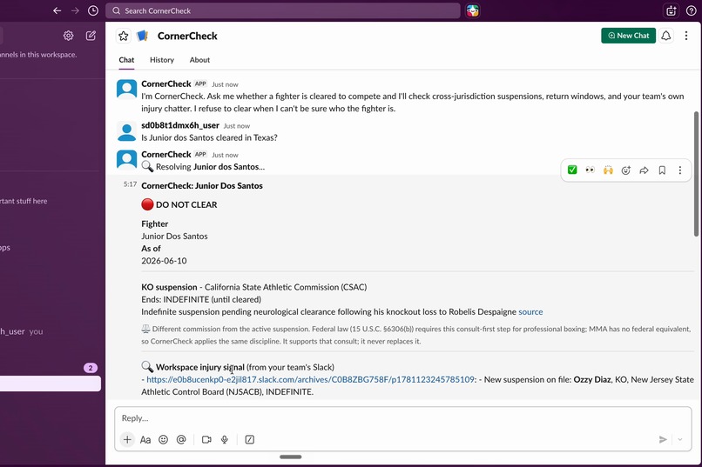This screenshot has height=467, width=702.
Task: React with the raised hands emoji
Action: click(608, 170)
